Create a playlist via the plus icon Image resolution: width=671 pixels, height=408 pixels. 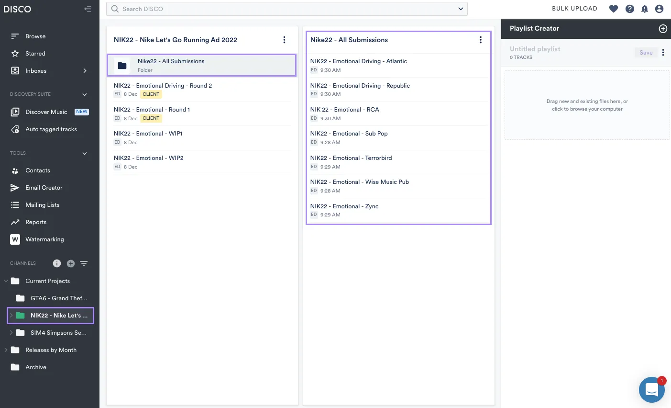click(663, 29)
